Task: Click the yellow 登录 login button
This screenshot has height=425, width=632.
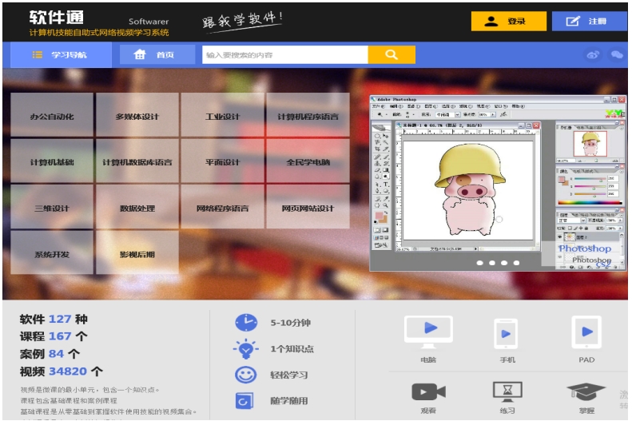Action: click(508, 22)
